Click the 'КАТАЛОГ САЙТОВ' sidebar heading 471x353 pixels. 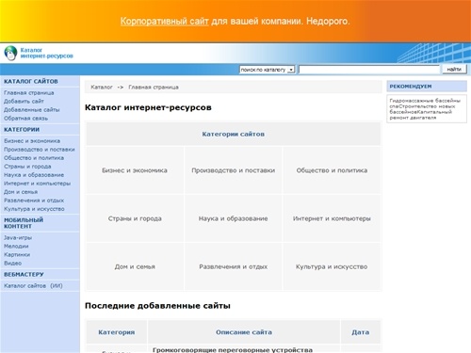[x=31, y=81]
